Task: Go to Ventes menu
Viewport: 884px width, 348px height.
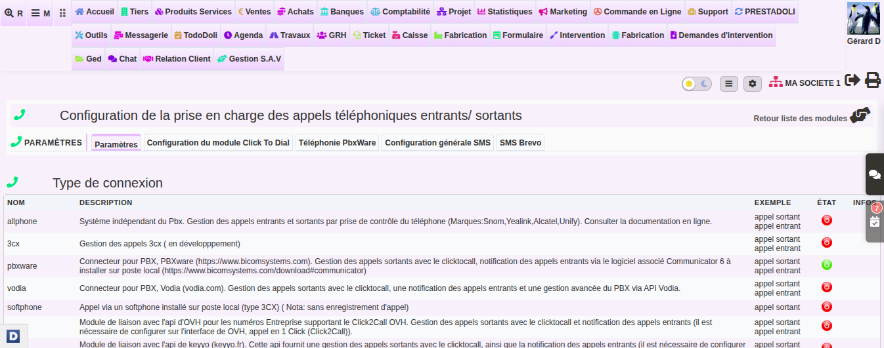Action: [x=254, y=12]
